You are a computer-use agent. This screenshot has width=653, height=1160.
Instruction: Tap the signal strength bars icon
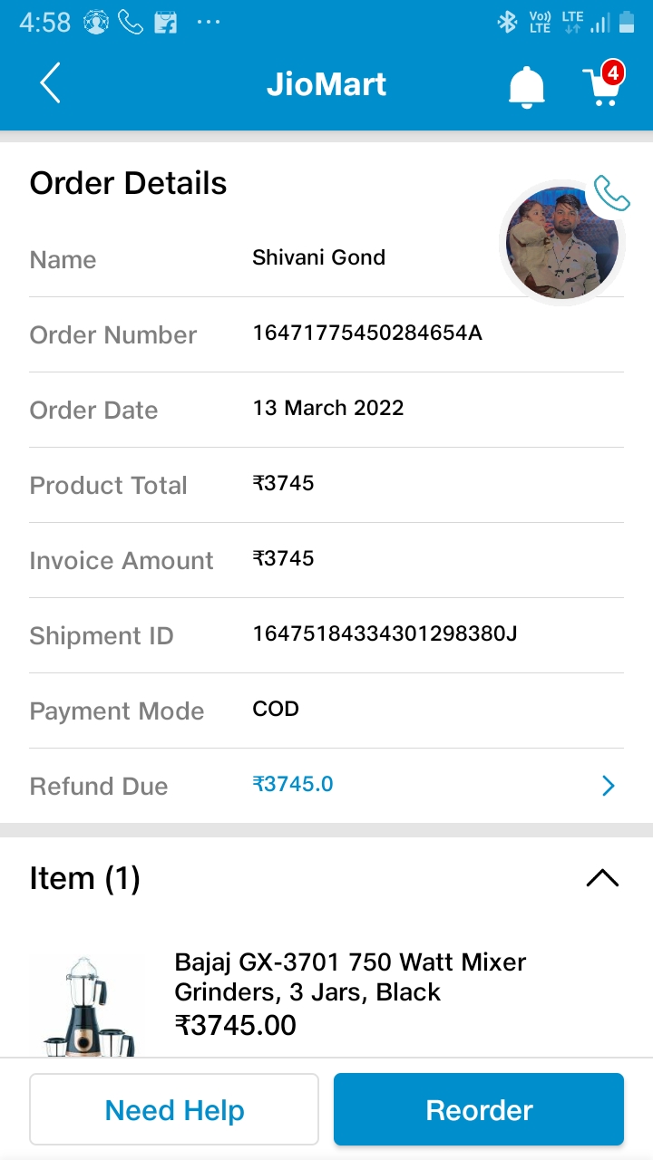coord(599,23)
